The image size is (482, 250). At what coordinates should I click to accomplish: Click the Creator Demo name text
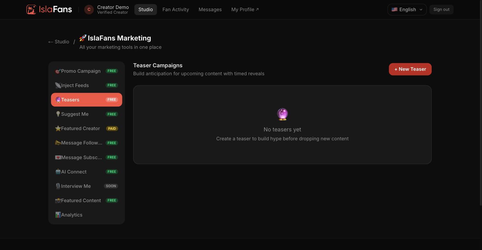pos(113,7)
